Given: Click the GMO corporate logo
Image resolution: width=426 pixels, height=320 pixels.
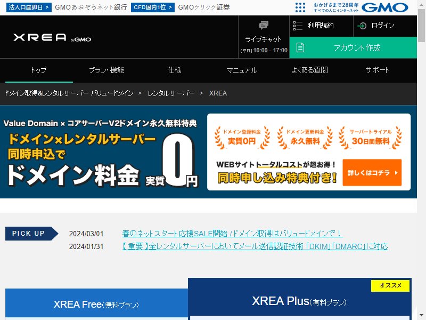Looking at the screenshot, I should [x=385, y=7].
